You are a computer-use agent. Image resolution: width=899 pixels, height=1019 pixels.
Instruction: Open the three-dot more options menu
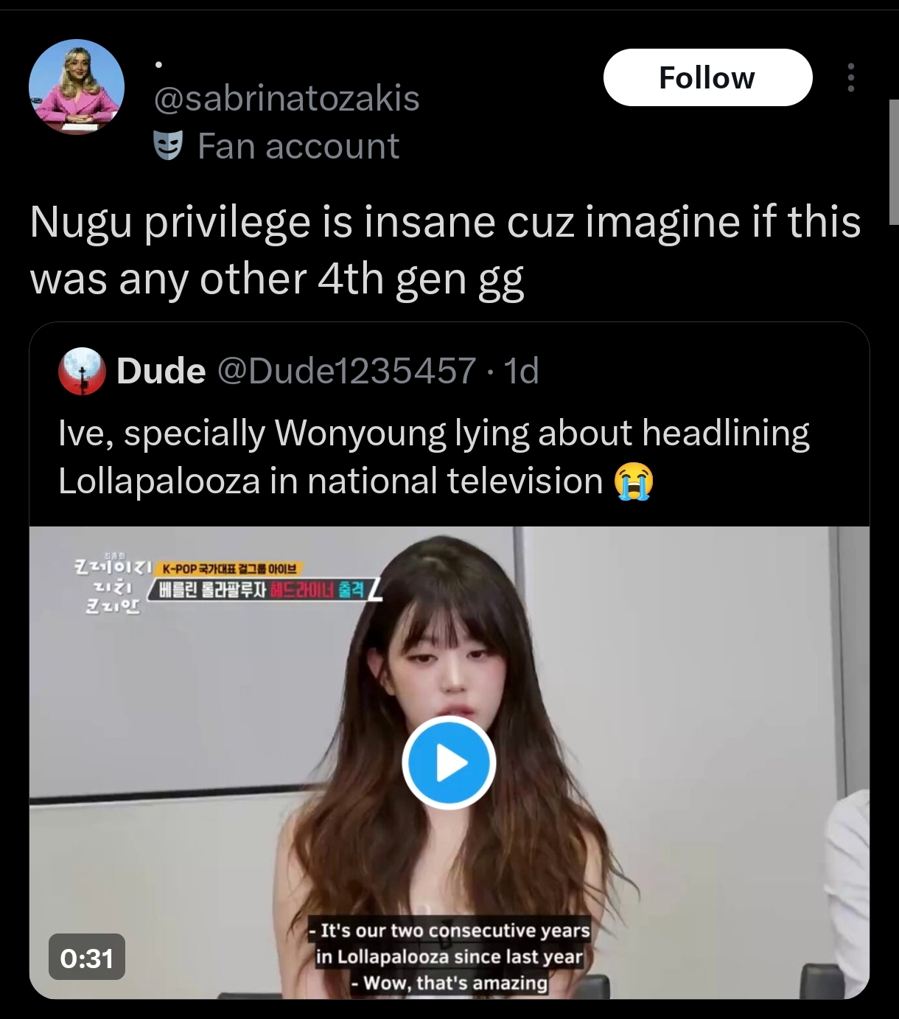pyautogui.click(x=851, y=77)
